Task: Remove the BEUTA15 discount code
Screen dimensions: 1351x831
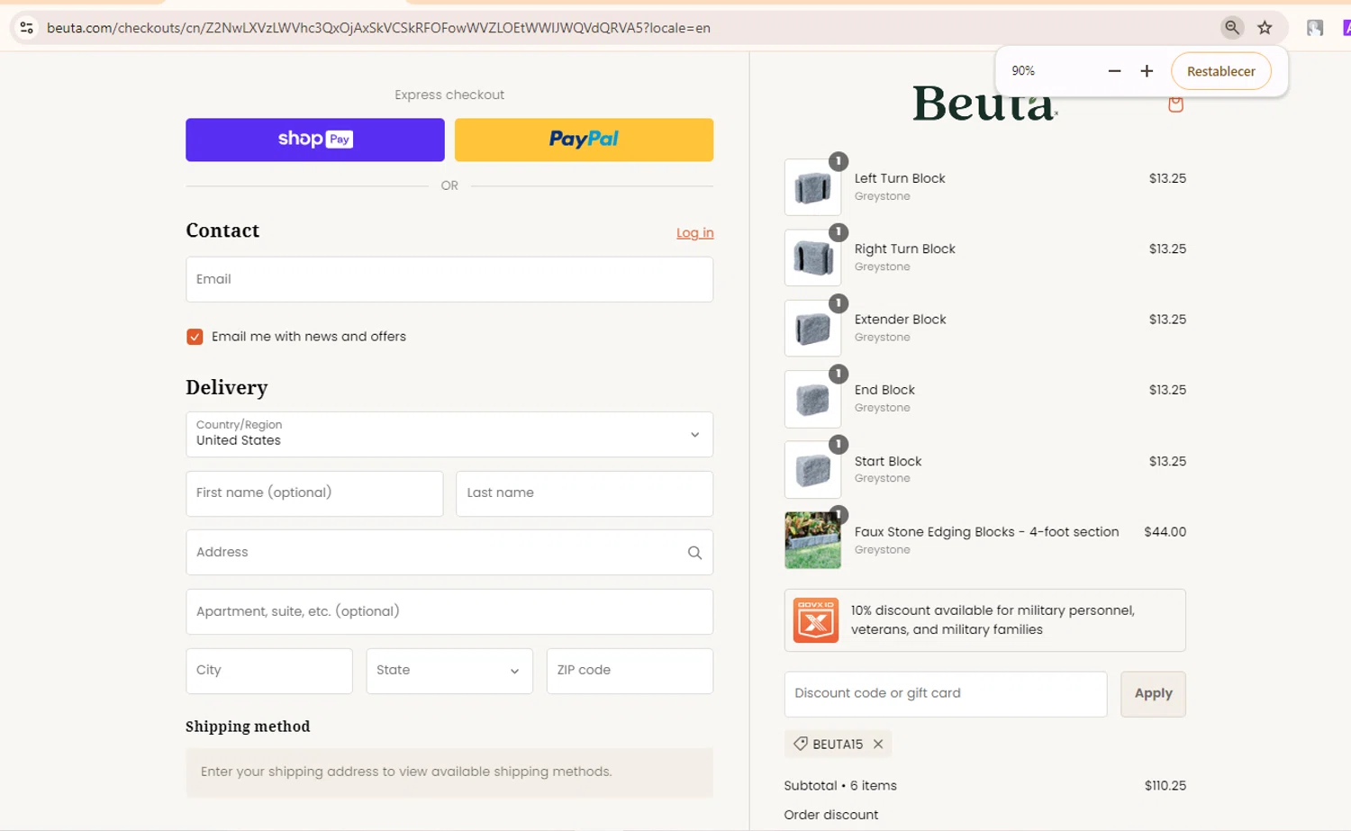Action: (x=878, y=744)
